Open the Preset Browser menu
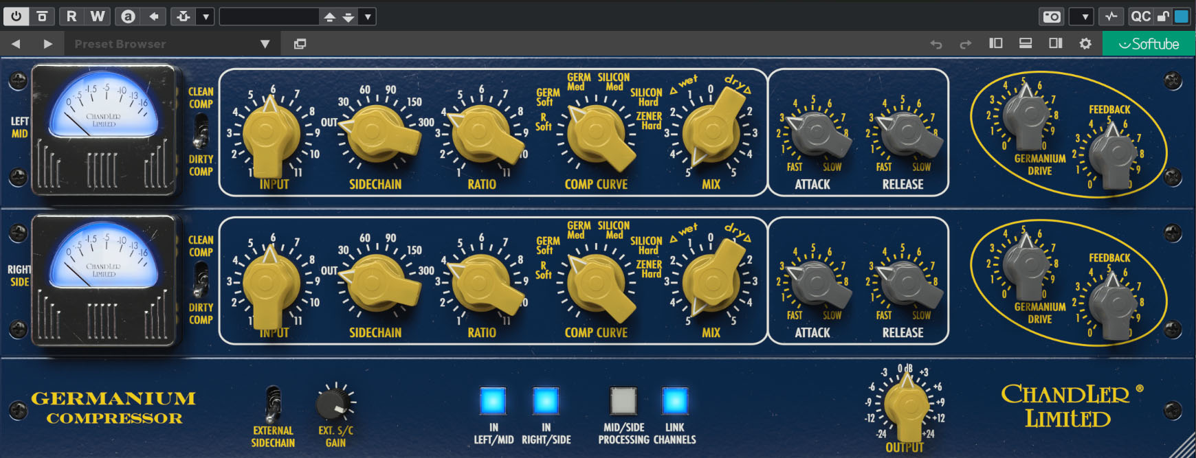 pos(172,44)
